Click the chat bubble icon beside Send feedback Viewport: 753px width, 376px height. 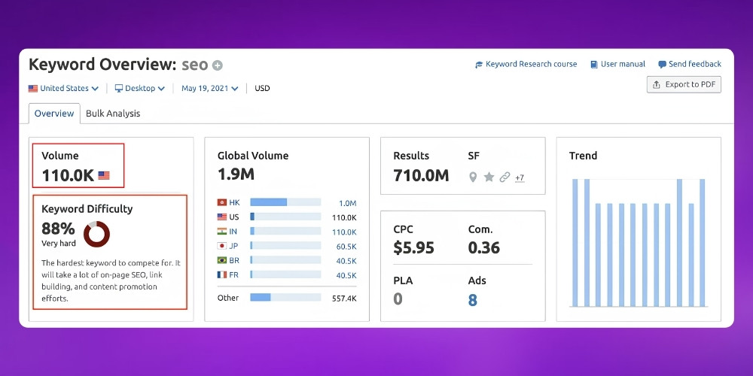pos(662,64)
